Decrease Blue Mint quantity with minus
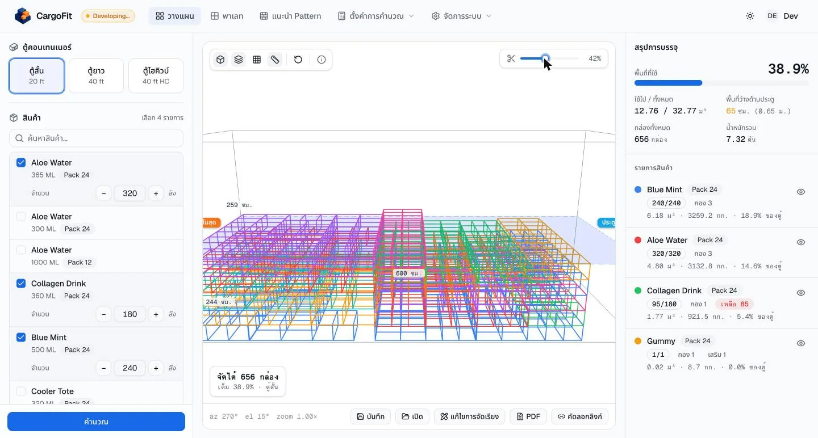Image resolution: width=818 pixels, height=438 pixels. [103, 368]
